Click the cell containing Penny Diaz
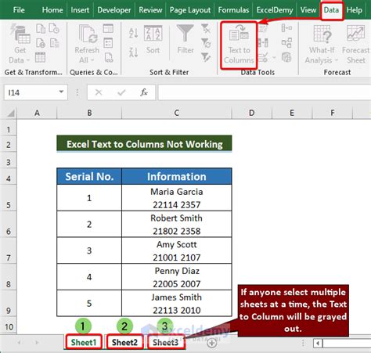 tap(177, 277)
